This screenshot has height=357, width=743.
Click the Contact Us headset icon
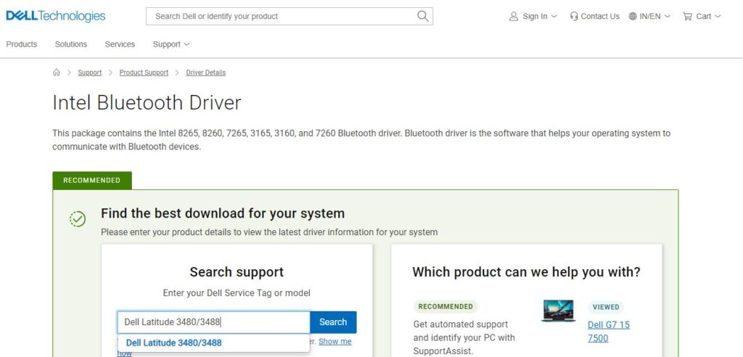(x=574, y=16)
